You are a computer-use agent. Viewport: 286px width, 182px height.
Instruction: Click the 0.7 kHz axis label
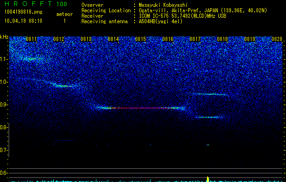click(4, 150)
